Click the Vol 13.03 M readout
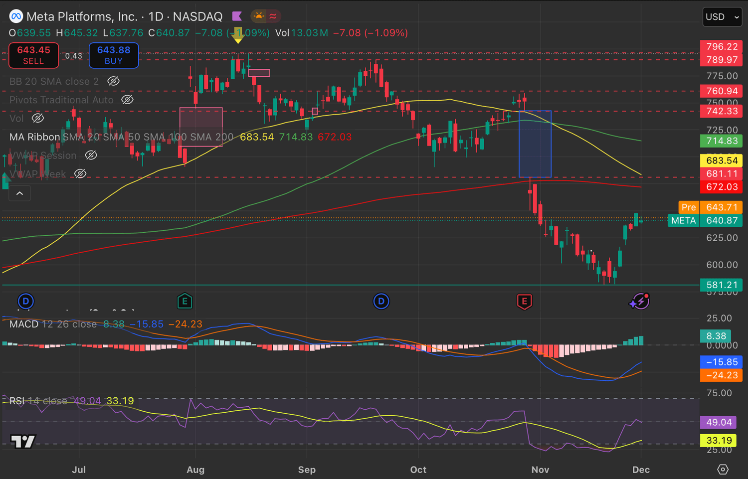Image resolution: width=748 pixels, height=479 pixels. 302,33
